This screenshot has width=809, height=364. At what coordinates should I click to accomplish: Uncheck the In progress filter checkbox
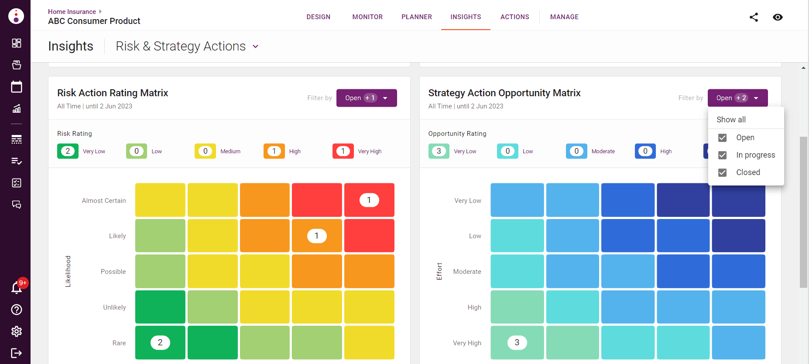click(x=723, y=155)
